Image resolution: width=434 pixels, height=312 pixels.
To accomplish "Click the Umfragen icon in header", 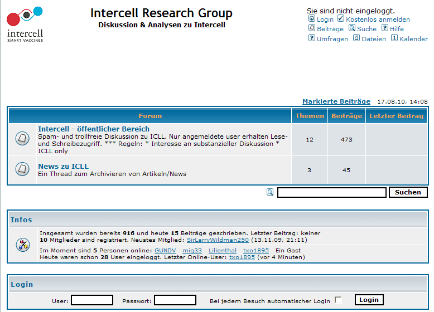I will click(312, 38).
